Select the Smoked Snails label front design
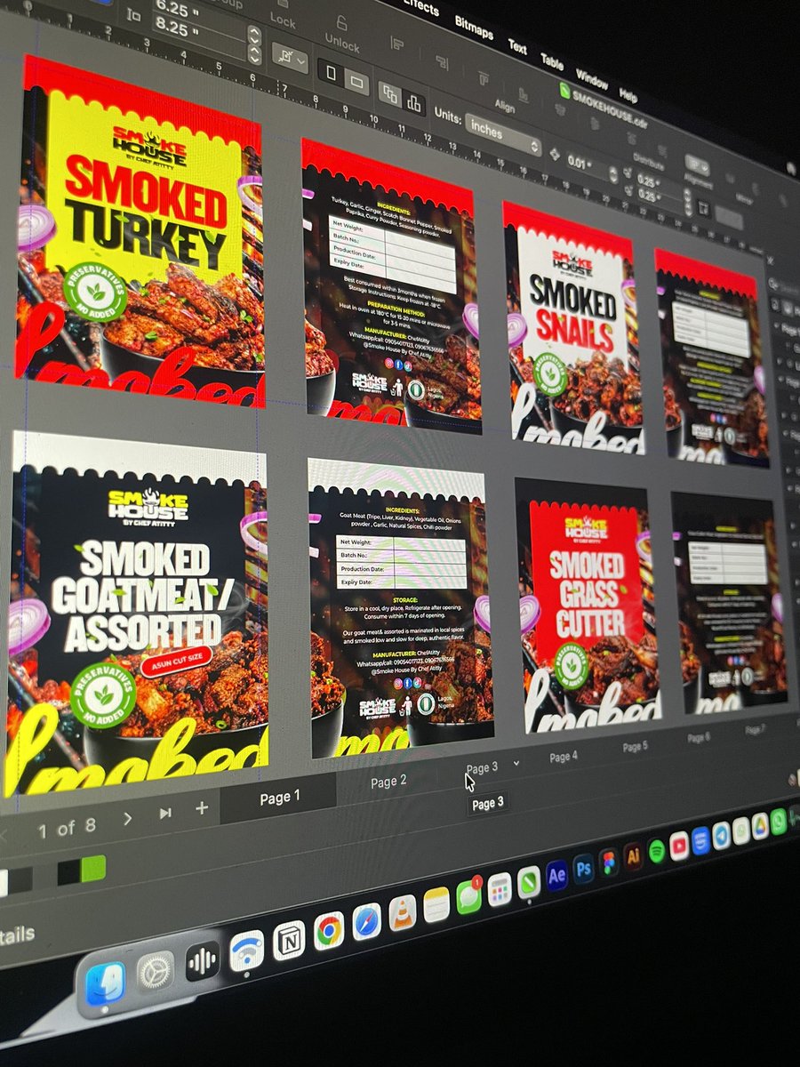This screenshot has width=800, height=1067. (575, 328)
